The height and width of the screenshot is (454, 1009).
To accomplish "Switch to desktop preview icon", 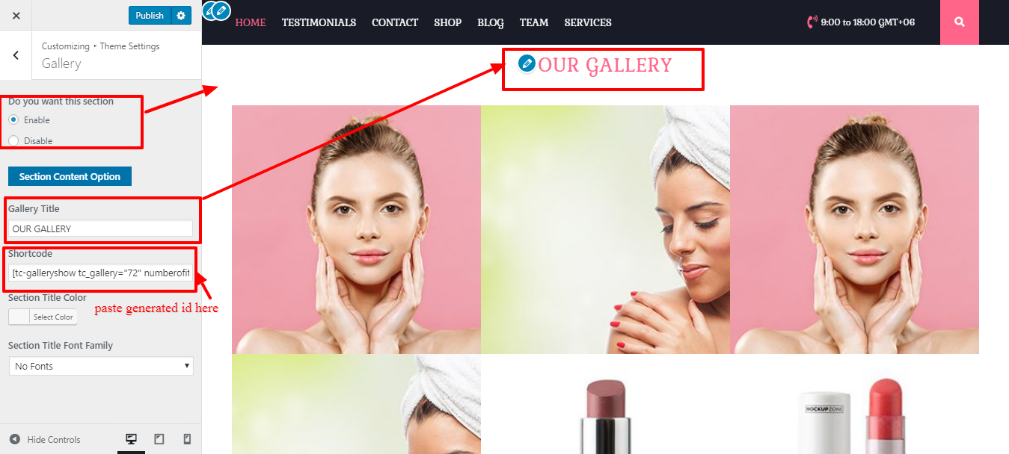I will coord(131,439).
